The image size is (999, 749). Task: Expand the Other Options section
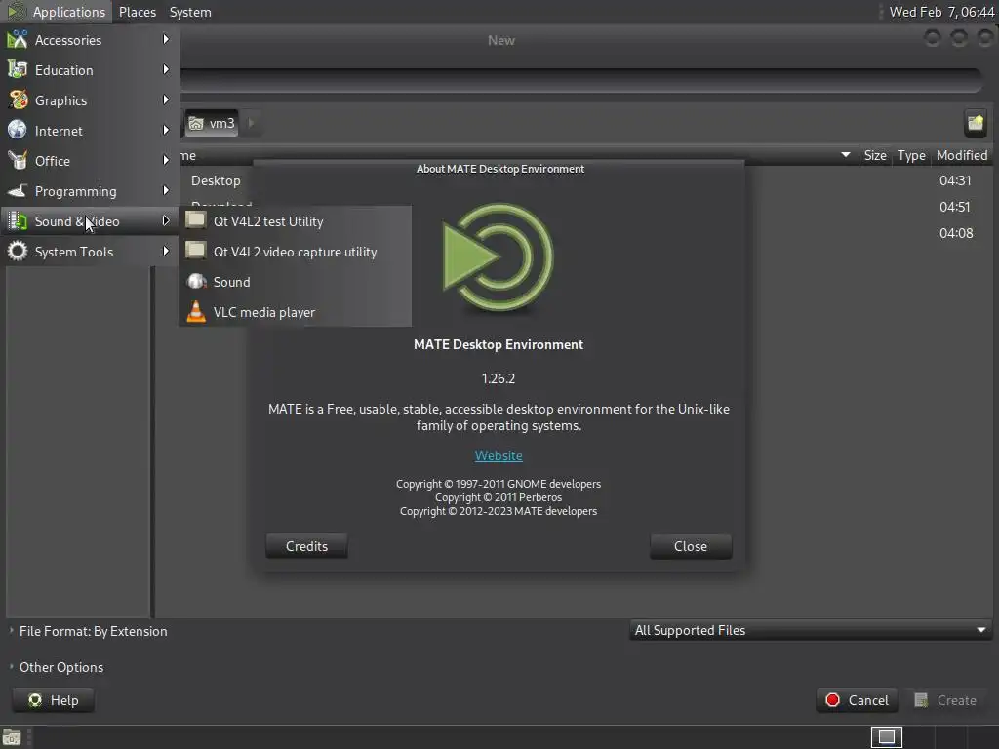tap(57, 667)
